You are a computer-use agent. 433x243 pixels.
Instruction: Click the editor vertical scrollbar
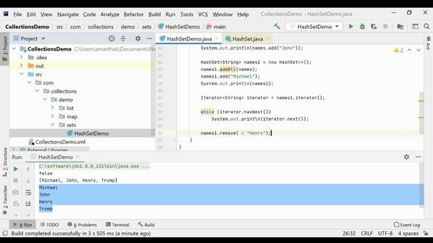pyautogui.click(x=421, y=113)
